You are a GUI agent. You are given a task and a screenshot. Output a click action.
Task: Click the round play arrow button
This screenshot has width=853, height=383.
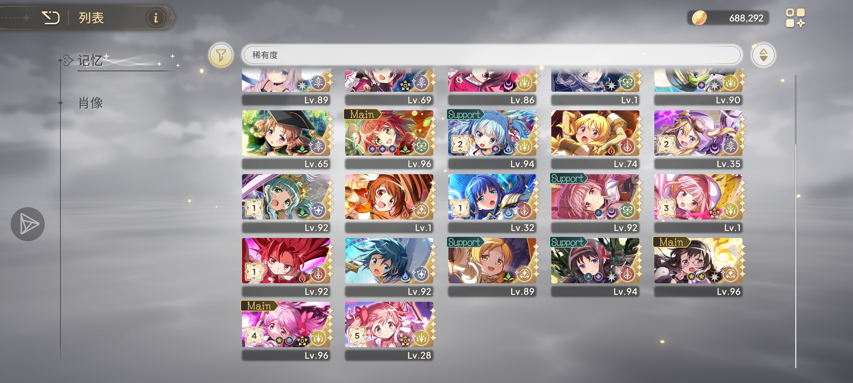28,224
